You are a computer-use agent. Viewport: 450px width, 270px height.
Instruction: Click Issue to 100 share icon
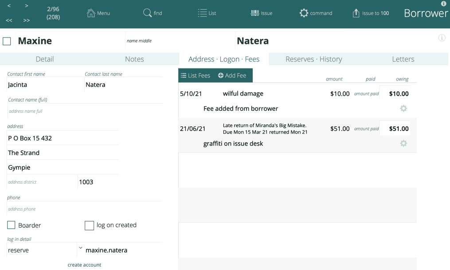point(356,13)
